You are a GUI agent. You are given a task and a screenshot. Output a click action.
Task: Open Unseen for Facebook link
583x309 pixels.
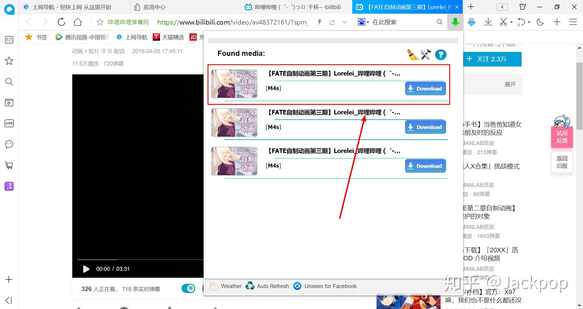325,286
